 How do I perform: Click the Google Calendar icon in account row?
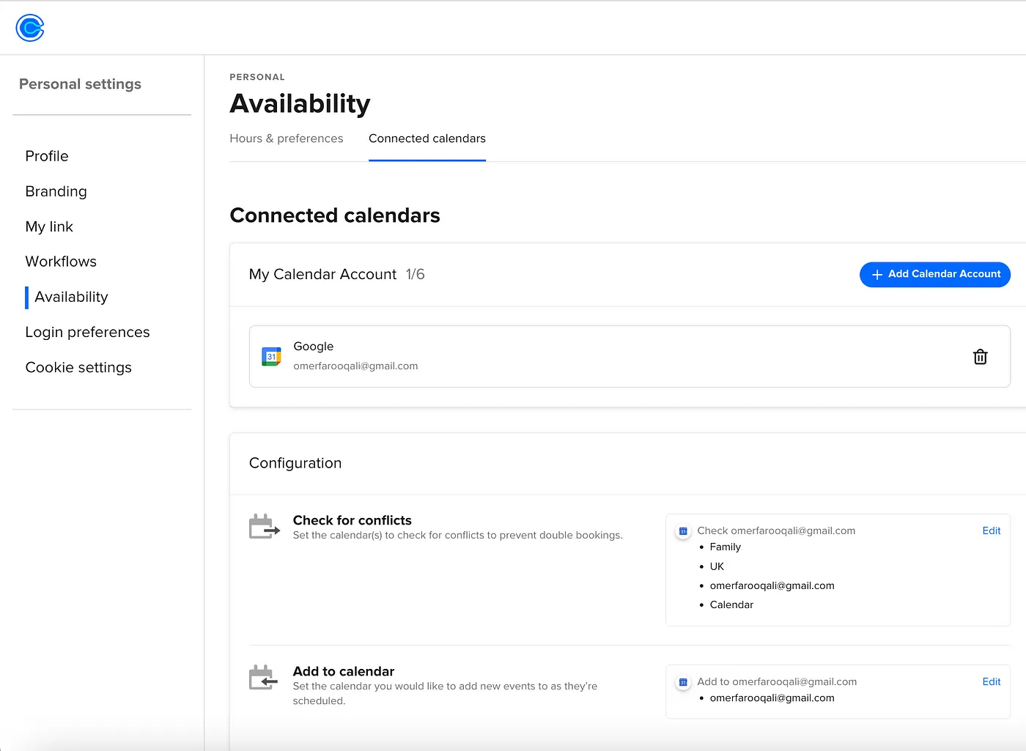(x=271, y=357)
